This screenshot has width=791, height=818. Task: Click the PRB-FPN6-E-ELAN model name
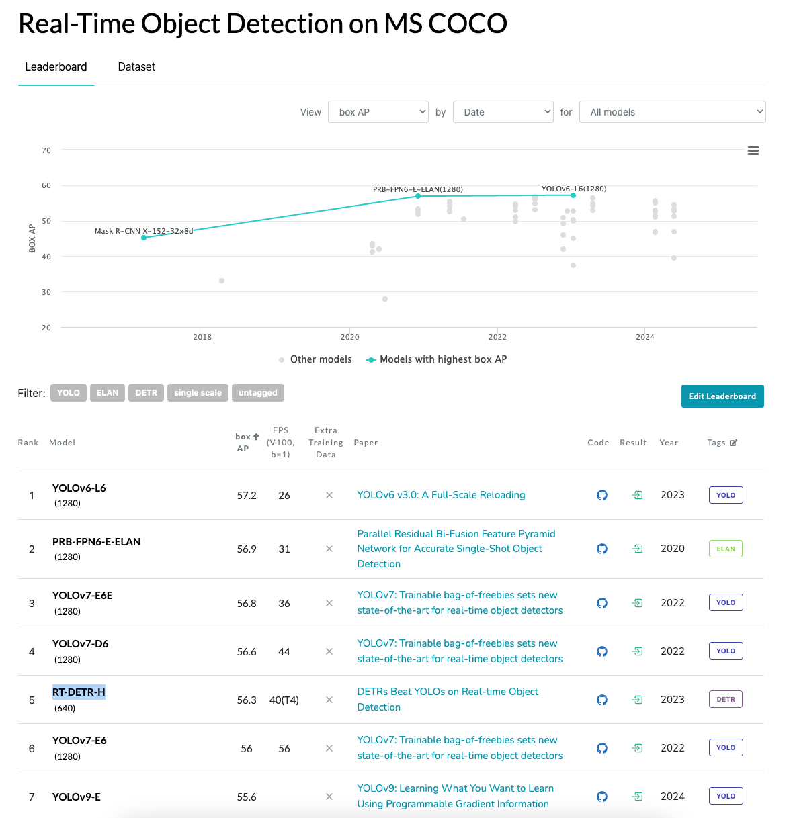(x=97, y=542)
